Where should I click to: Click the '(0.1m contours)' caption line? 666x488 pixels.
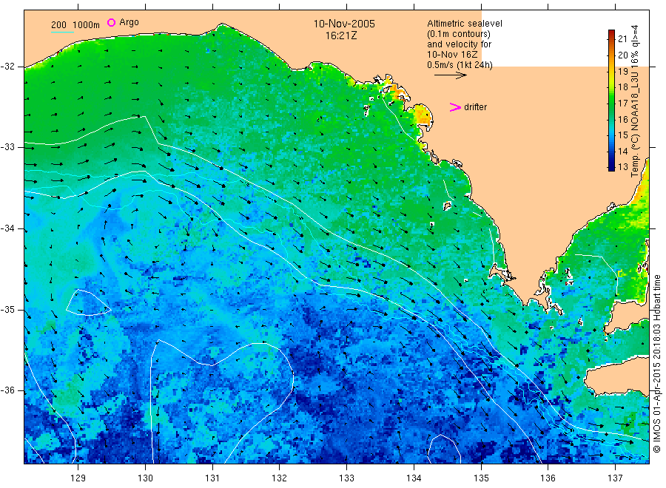[x=459, y=34]
